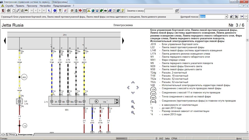
Task: Open the search criterion dropdown arrow
Action: click(x=226, y=17)
